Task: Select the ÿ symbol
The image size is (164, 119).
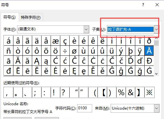Action: tap(140, 51)
